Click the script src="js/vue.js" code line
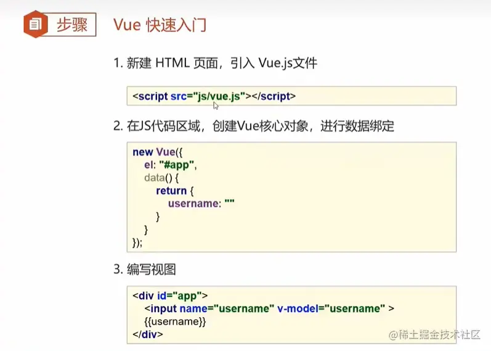 coord(214,96)
